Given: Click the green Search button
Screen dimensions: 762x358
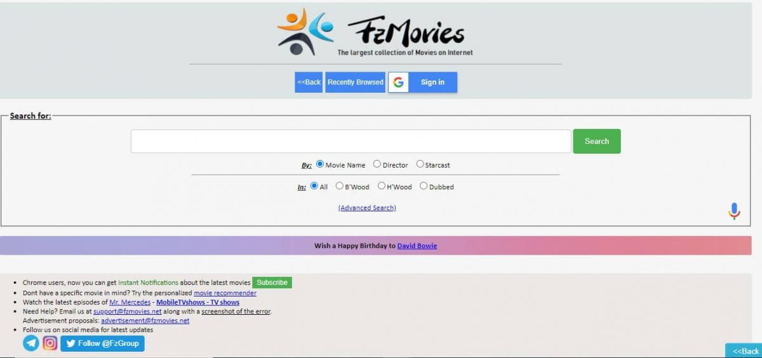Looking at the screenshot, I should coord(597,141).
